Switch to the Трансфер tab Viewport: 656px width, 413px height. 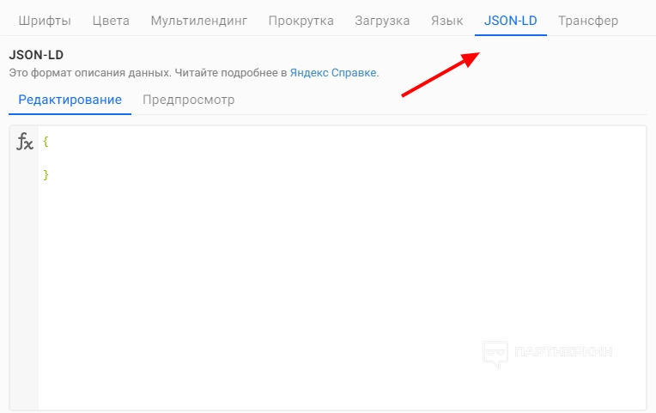(x=588, y=21)
